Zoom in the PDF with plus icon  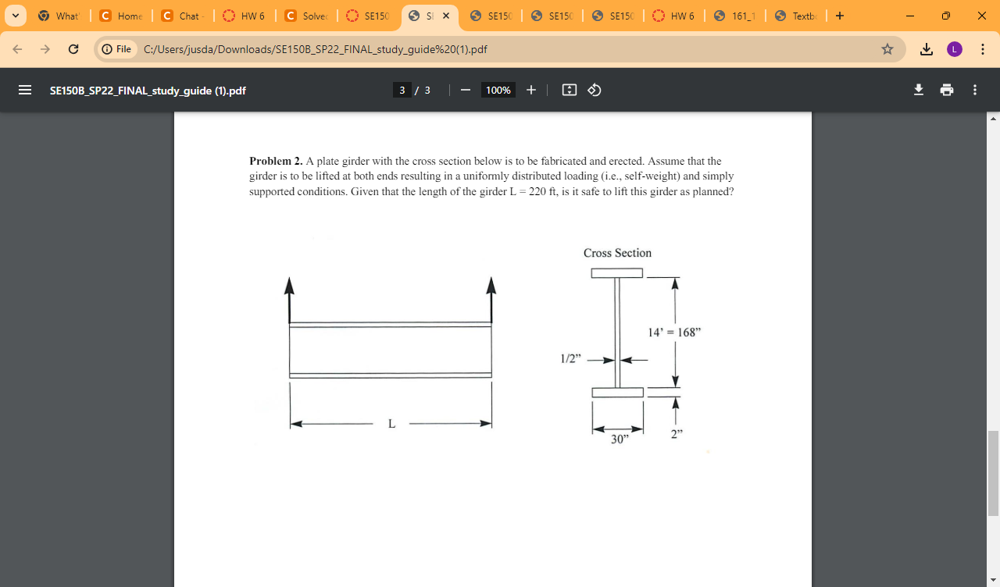click(x=531, y=90)
